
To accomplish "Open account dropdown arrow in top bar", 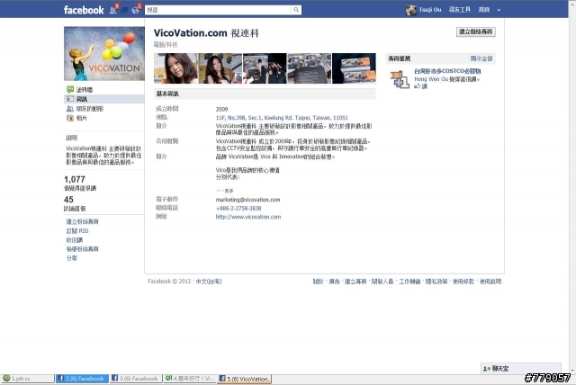I will 499,10.
